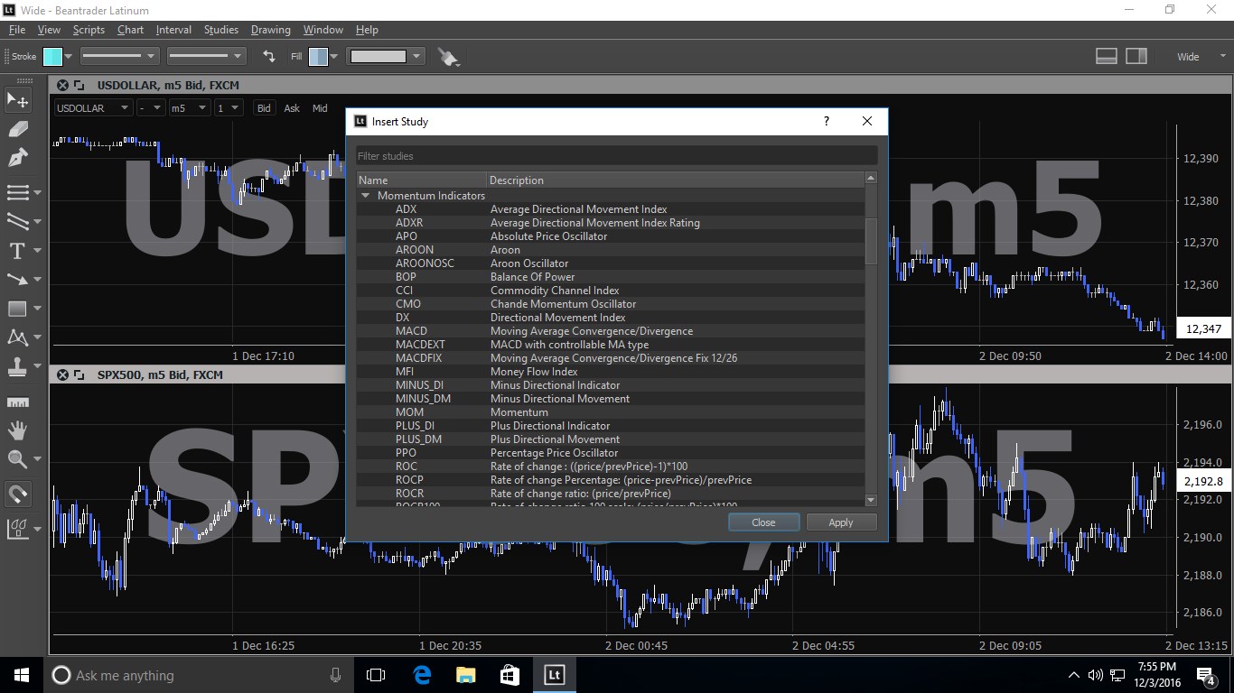Switch price type to Ask
Image resolution: width=1234 pixels, height=693 pixels.
[292, 108]
